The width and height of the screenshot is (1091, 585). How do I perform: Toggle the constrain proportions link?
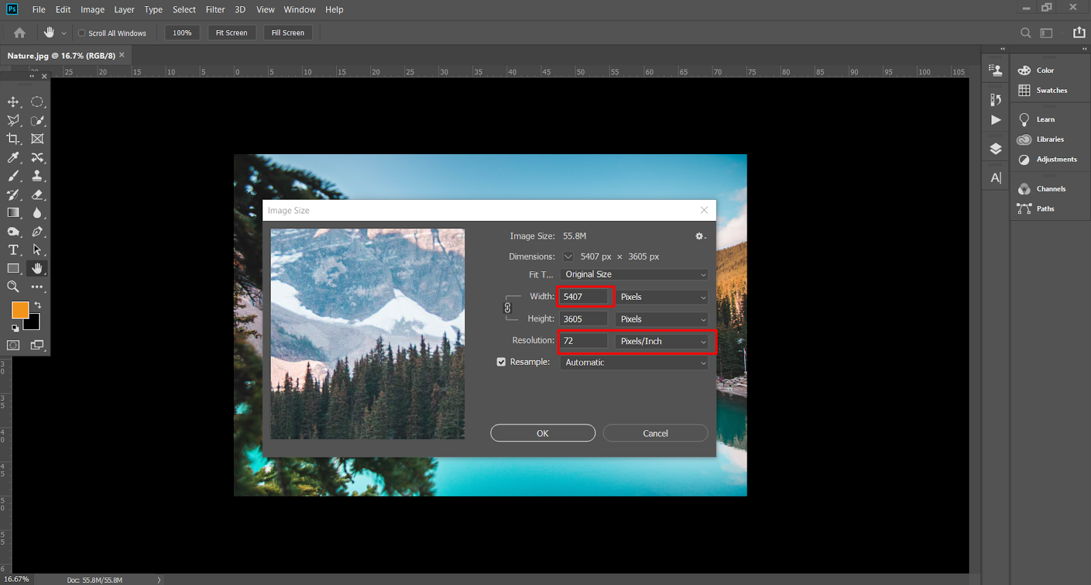click(x=507, y=308)
